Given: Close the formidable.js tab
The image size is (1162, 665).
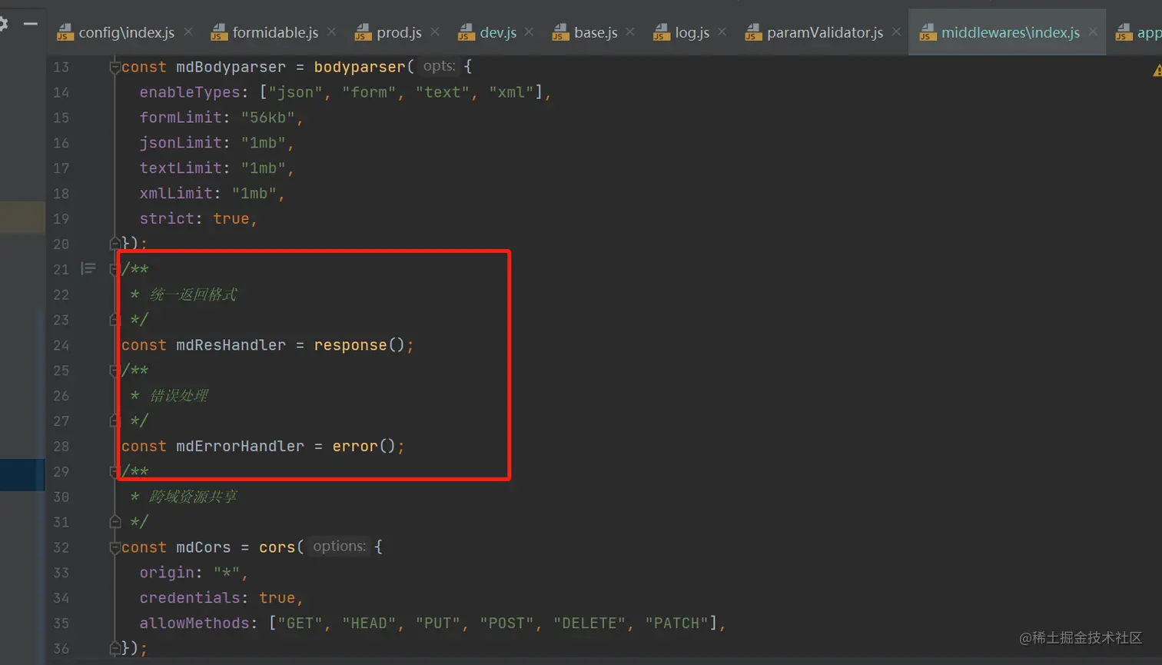Looking at the screenshot, I should 331,32.
